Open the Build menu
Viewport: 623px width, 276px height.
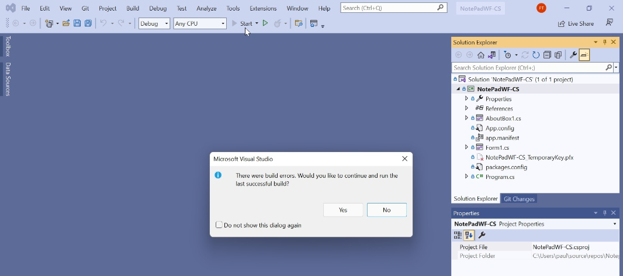[133, 8]
